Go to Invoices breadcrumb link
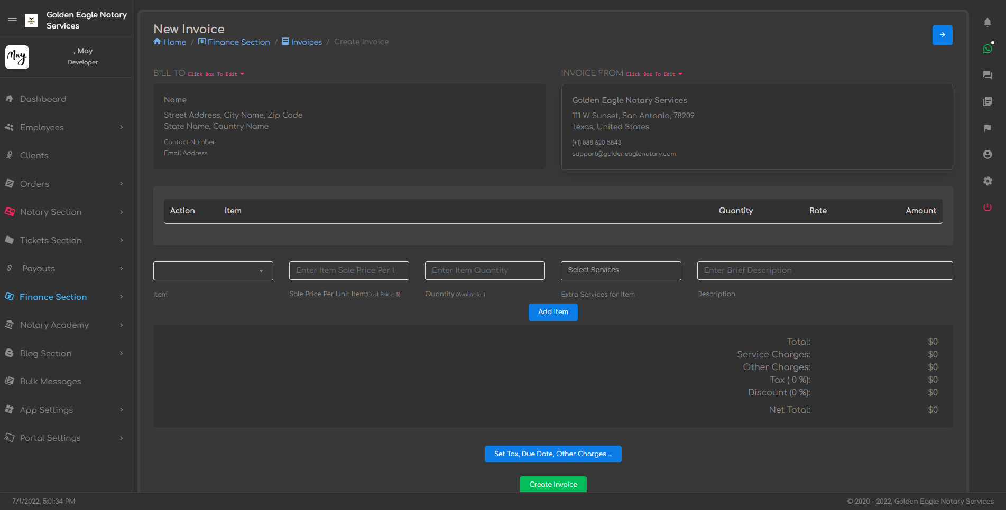The width and height of the screenshot is (1006, 510). [306, 42]
